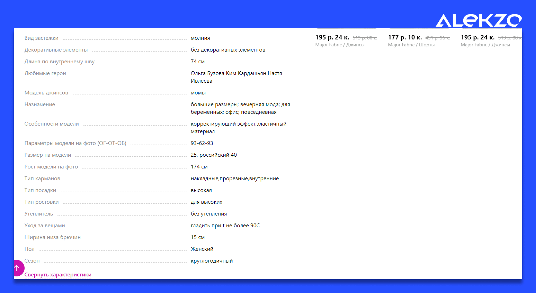The image size is (536, 293).
Task: Click the leftmost 195 р. 24 к. price
Action: coord(332,37)
